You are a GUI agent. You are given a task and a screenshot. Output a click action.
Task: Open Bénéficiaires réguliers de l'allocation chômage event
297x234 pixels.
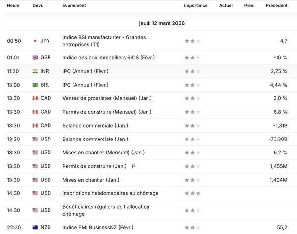pyautogui.click(x=106, y=210)
